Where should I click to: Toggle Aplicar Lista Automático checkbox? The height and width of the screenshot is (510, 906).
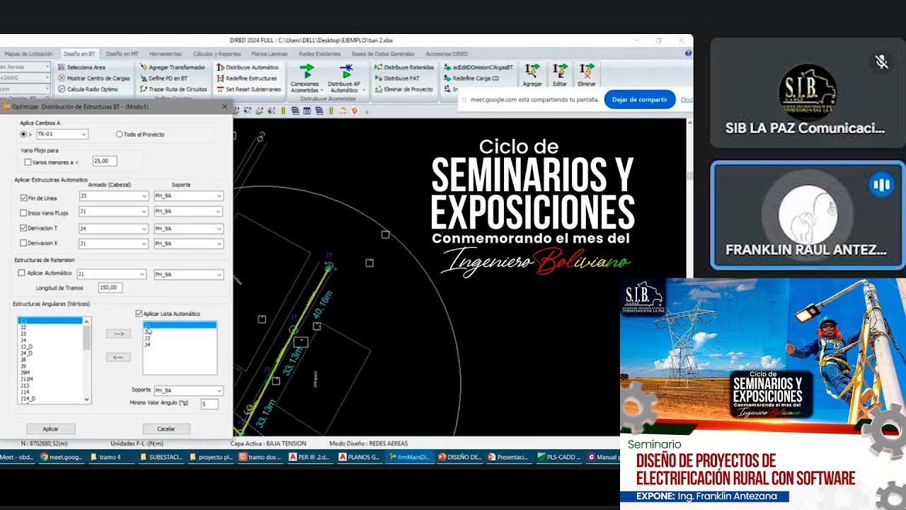tap(138, 313)
